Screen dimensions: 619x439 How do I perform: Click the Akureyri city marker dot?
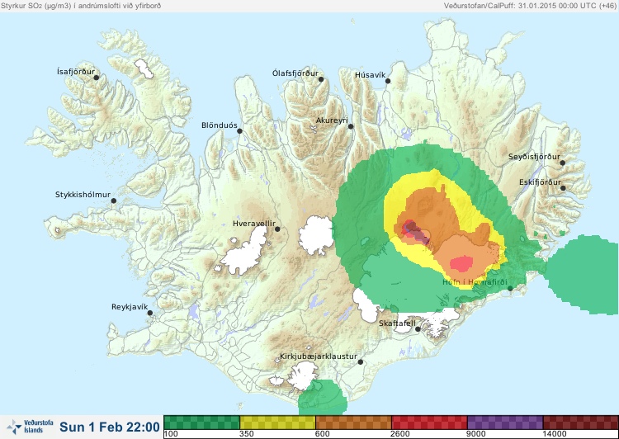[351, 126]
